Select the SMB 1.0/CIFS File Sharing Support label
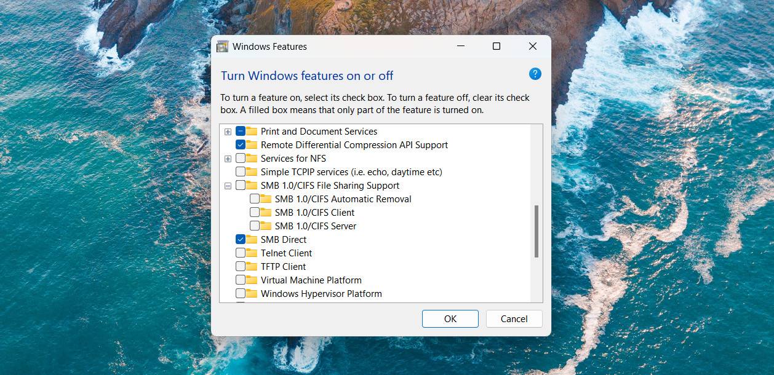Image resolution: width=774 pixels, height=375 pixels. (330, 185)
